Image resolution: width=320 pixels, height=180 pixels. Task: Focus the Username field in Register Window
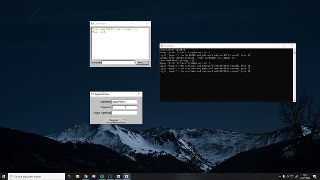(124, 102)
